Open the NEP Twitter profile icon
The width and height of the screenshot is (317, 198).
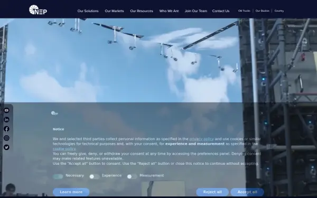click(x=6, y=147)
